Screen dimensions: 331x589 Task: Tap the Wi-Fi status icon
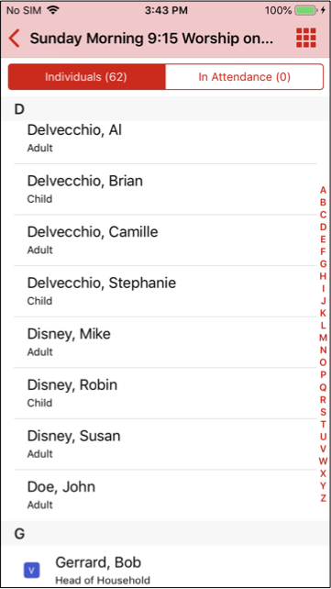[x=54, y=10]
